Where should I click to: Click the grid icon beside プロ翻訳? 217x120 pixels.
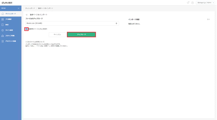[3, 19]
